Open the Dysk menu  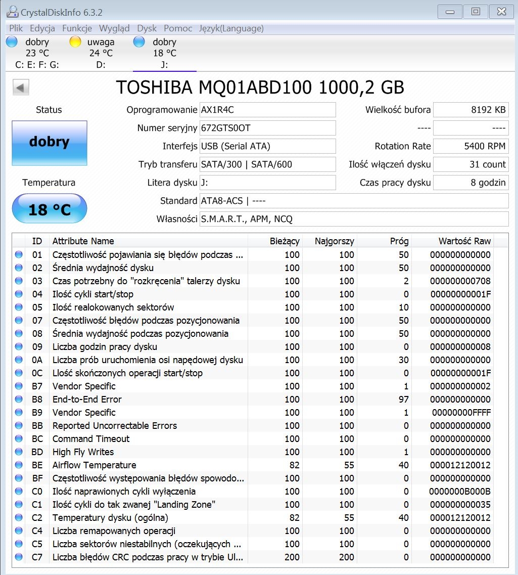pos(147,28)
